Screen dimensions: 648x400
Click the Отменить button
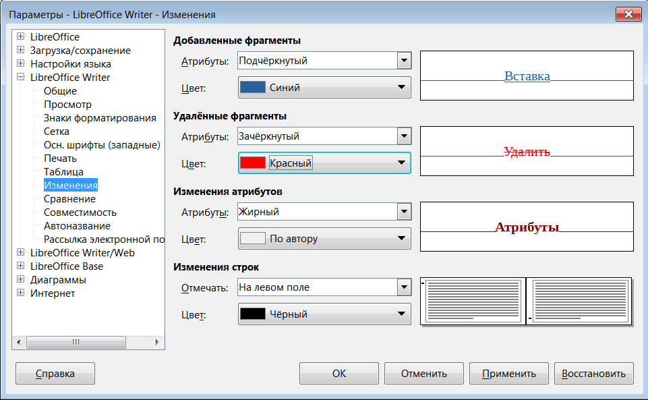coord(424,374)
